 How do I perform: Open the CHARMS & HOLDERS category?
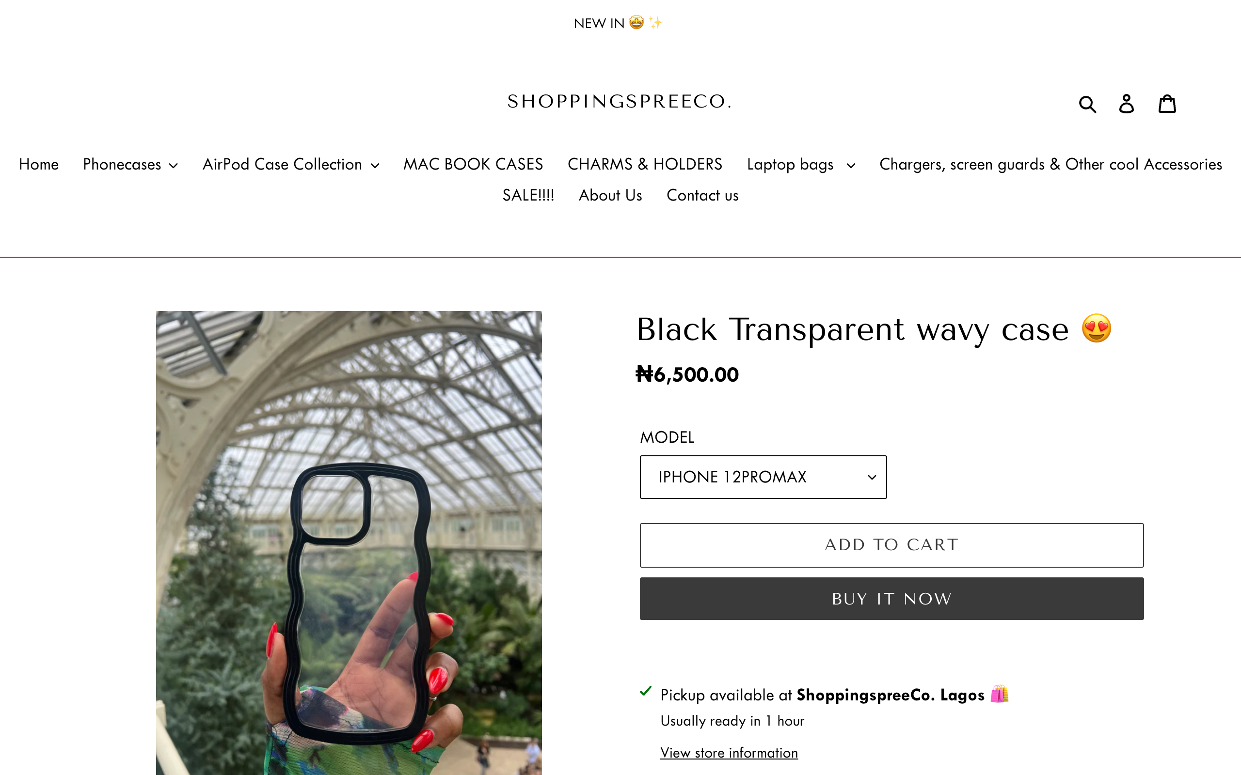click(x=645, y=164)
